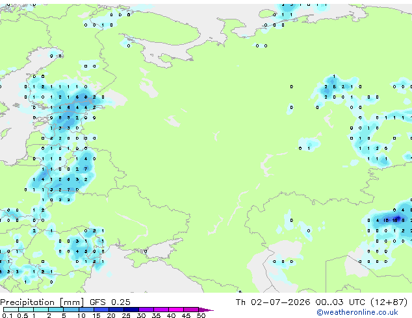The height and width of the screenshot is (318, 412).
Task: Select the 10–15 mm legend swatch
Action: pyautogui.click(x=86, y=310)
